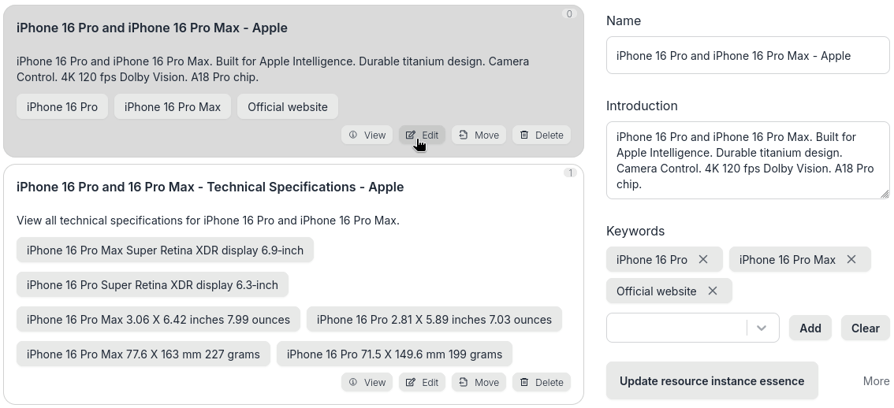The height and width of the screenshot is (408, 894).
Task: Click the Add keyword button
Action: coord(810,328)
